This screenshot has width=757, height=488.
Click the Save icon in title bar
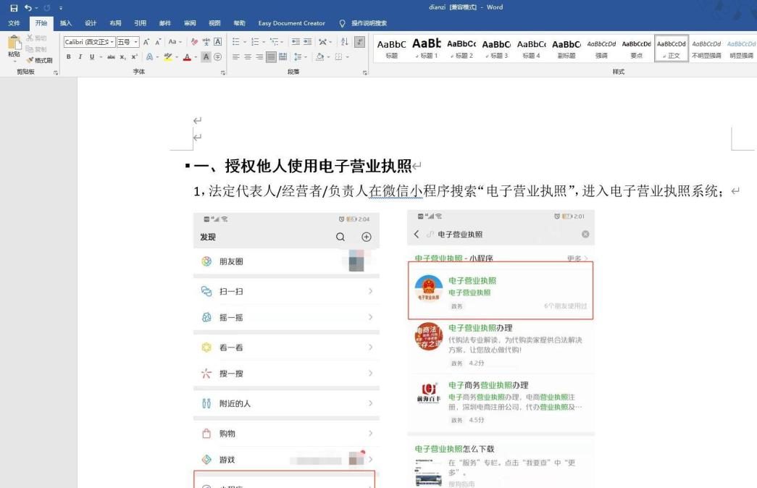pos(14,8)
